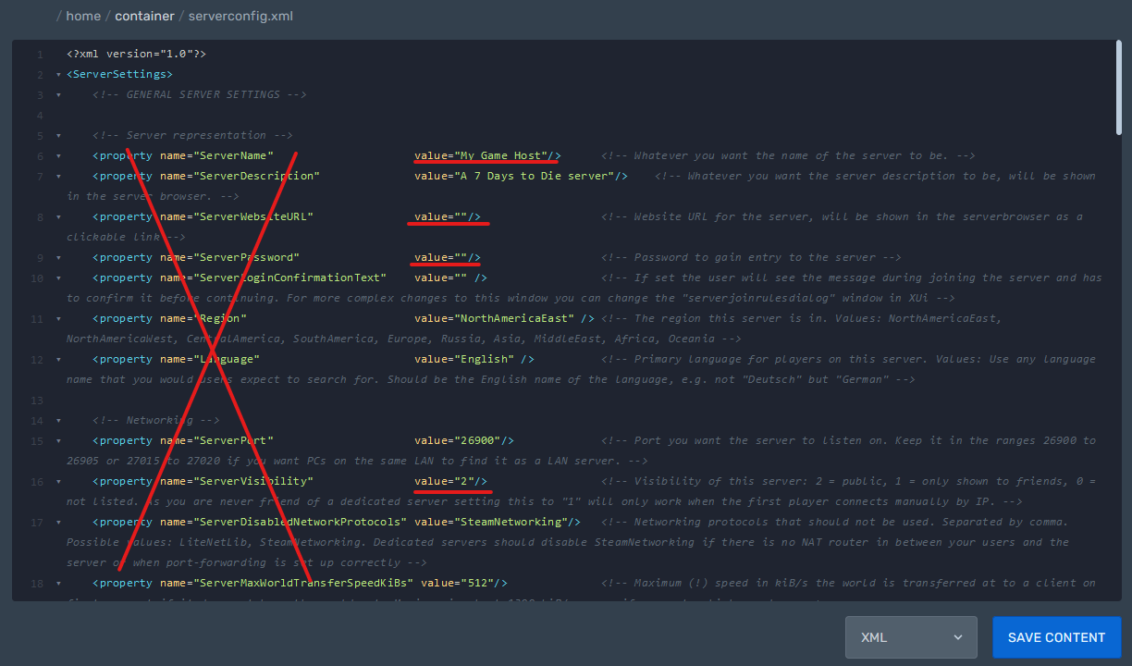Toggle fold arrow for ServerDisabledNetworkProtocols line 17

[x=58, y=523]
